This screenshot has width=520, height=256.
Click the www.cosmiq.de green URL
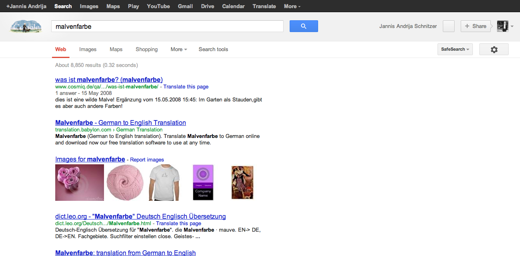[107, 87]
